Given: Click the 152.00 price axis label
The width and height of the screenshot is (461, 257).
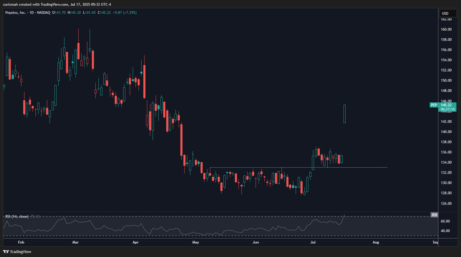Looking at the screenshot, I should point(446,70).
